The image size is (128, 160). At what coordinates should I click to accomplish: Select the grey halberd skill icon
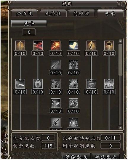(56, 122)
